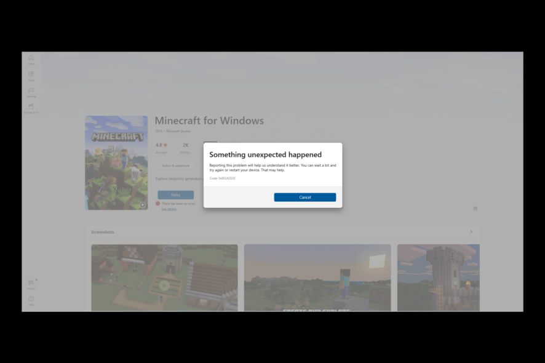Open the 2K Ratings count
Screen dimensions: 545x363
pyautogui.click(x=185, y=145)
